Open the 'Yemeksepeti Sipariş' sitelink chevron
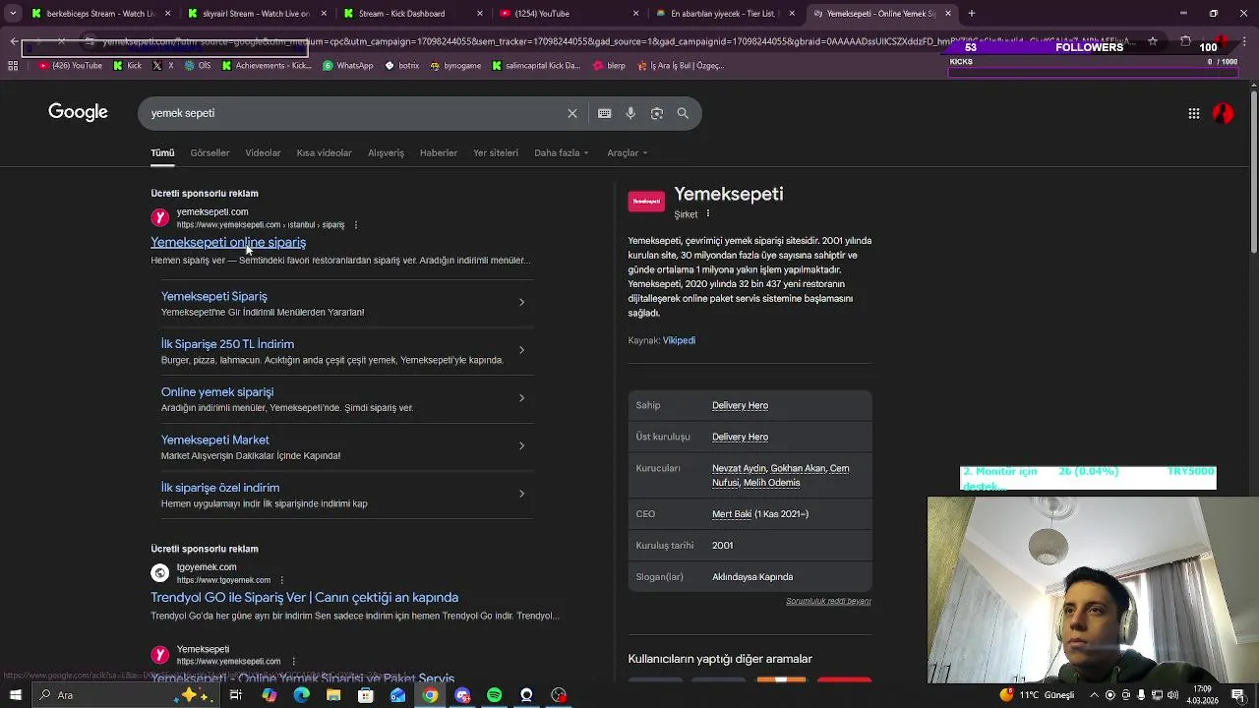 coord(521,302)
